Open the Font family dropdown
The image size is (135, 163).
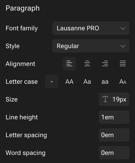(91, 28)
